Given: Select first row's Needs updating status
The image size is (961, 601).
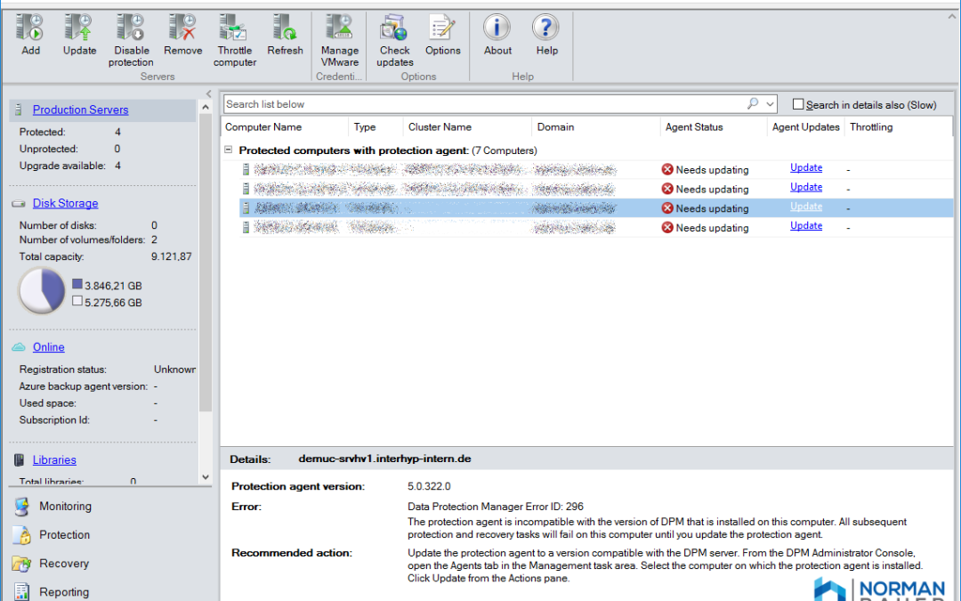Looking at the screenshot, I should click(712, 170).
